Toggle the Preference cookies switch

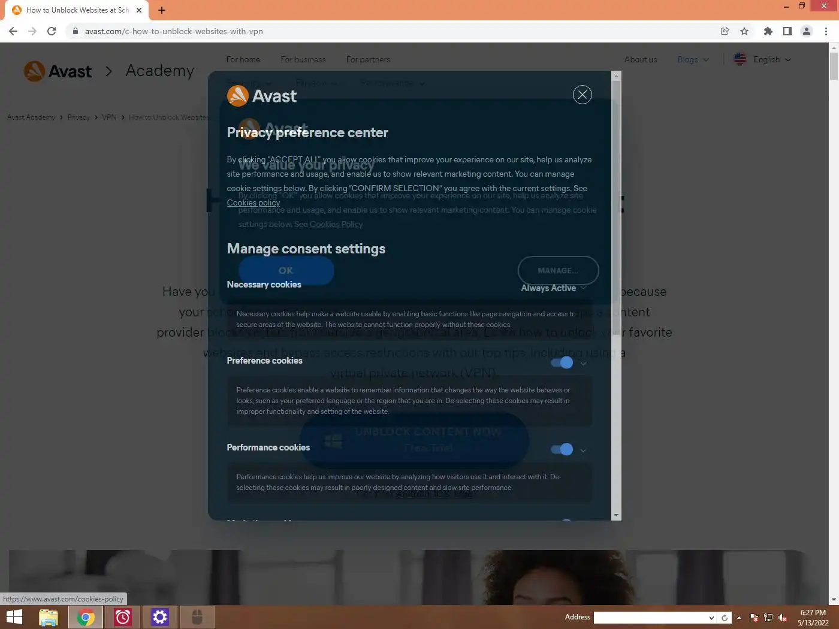pyautogui.click(x=562, y=362)
